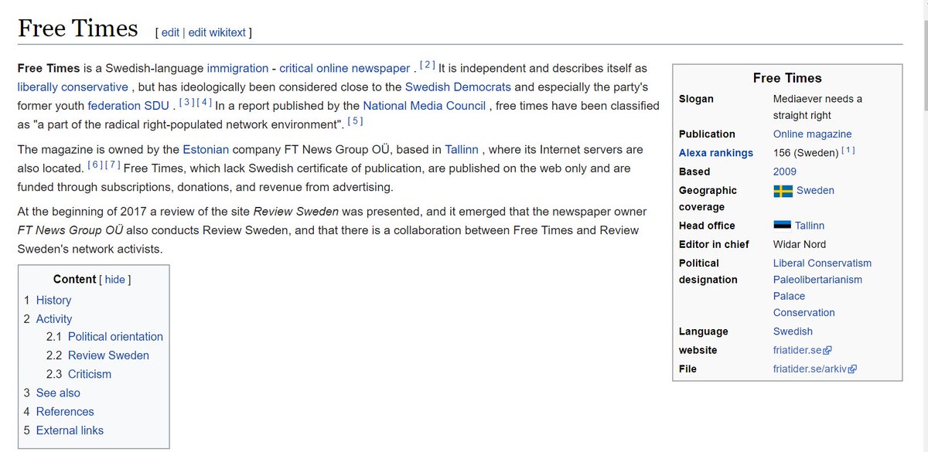This screenshot has height=452, width=928.
Task: Click reference [2] superscript
Action: pyautogui.click(x=428, y=65)
